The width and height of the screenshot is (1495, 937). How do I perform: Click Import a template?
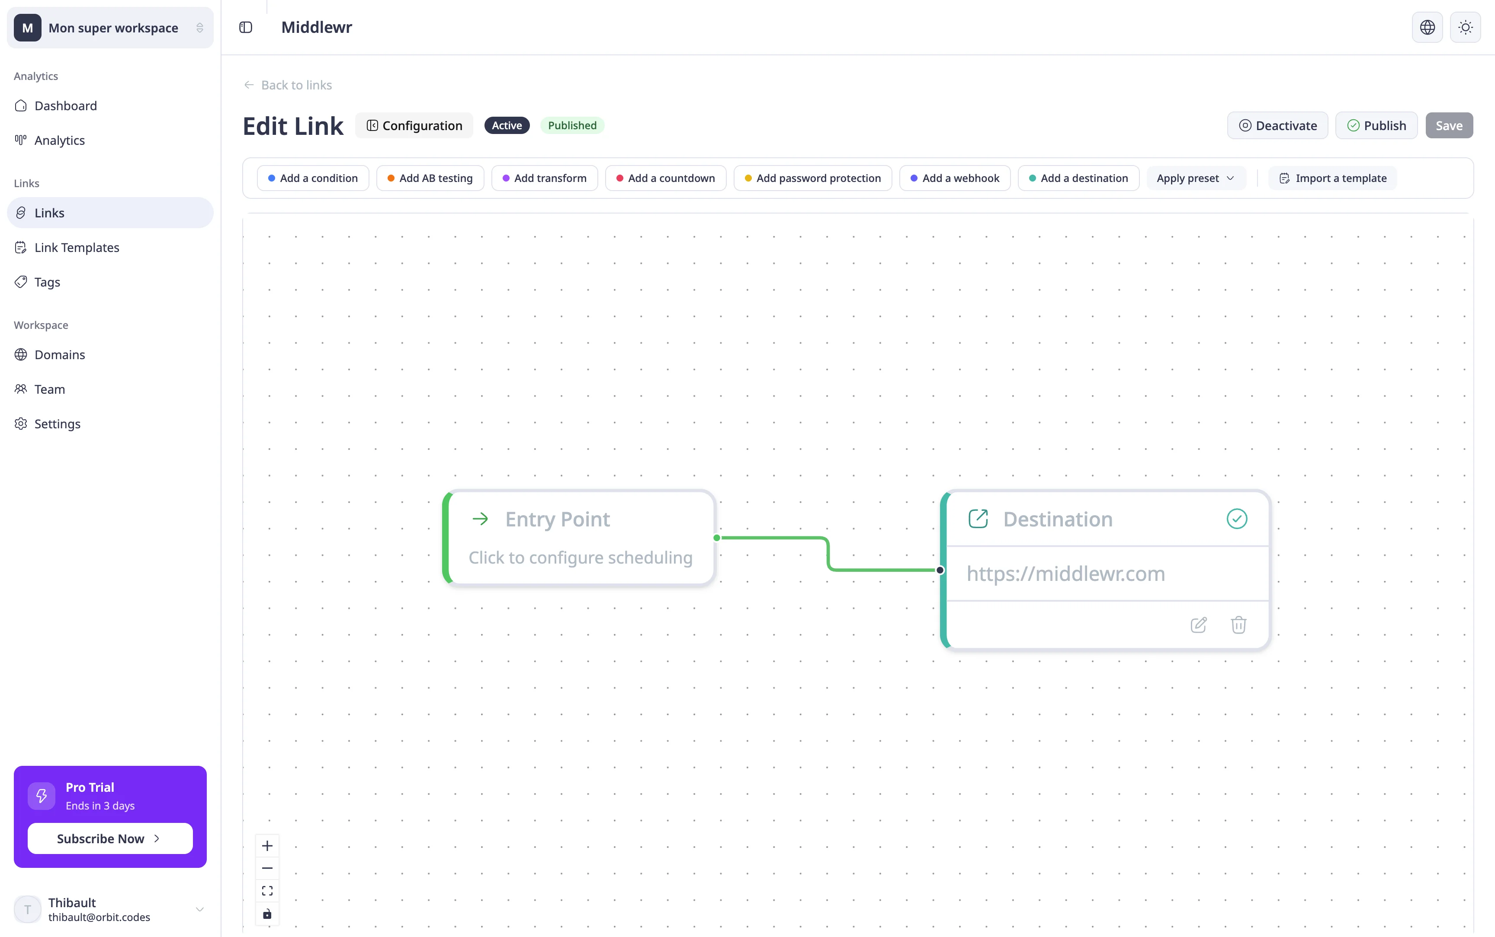[x=1332, y=178]
